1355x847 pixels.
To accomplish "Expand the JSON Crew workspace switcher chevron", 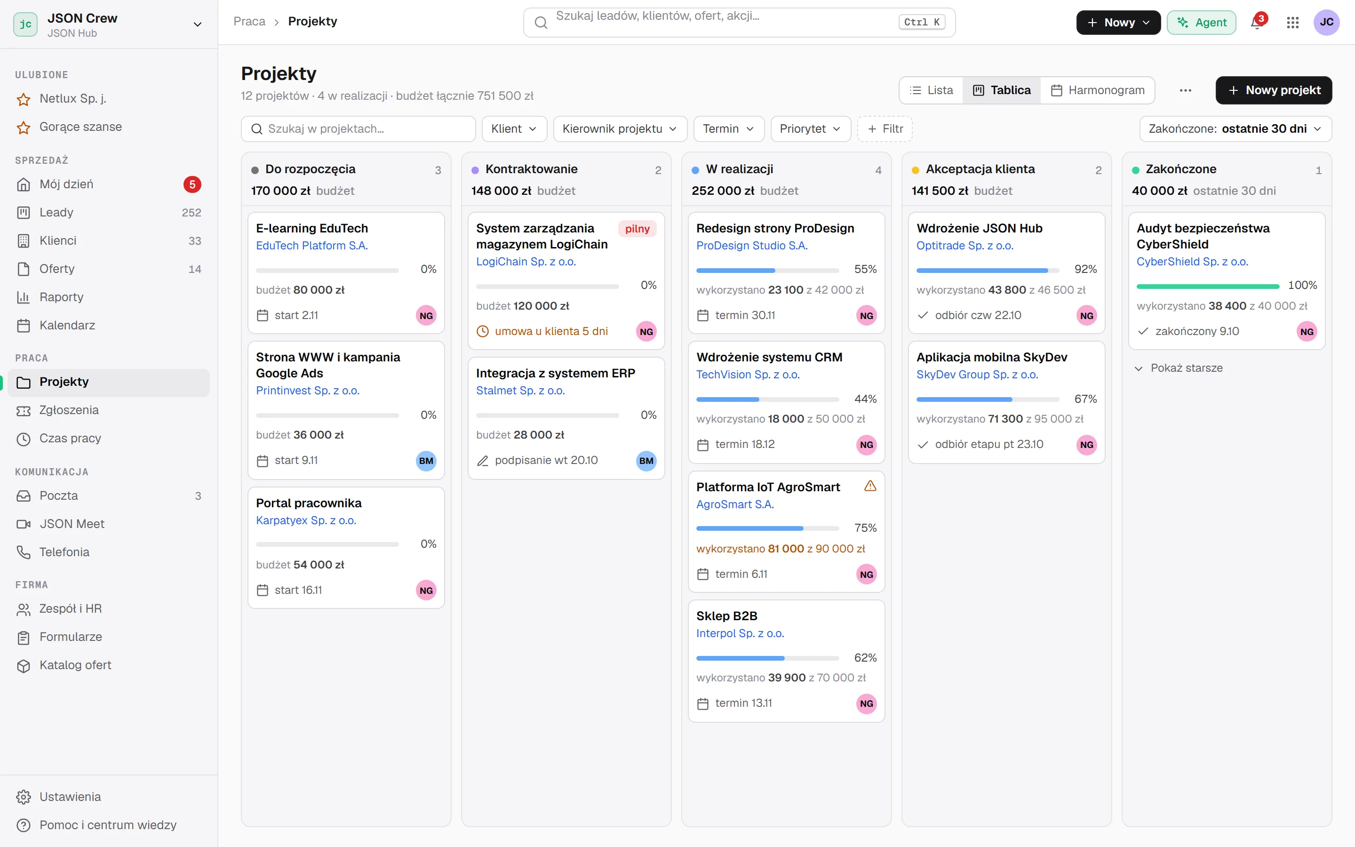I will pyautogui.click(x=197, y=24).
